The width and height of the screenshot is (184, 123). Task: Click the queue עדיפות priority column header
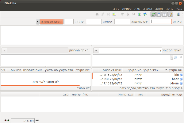[x=76, y=95]
